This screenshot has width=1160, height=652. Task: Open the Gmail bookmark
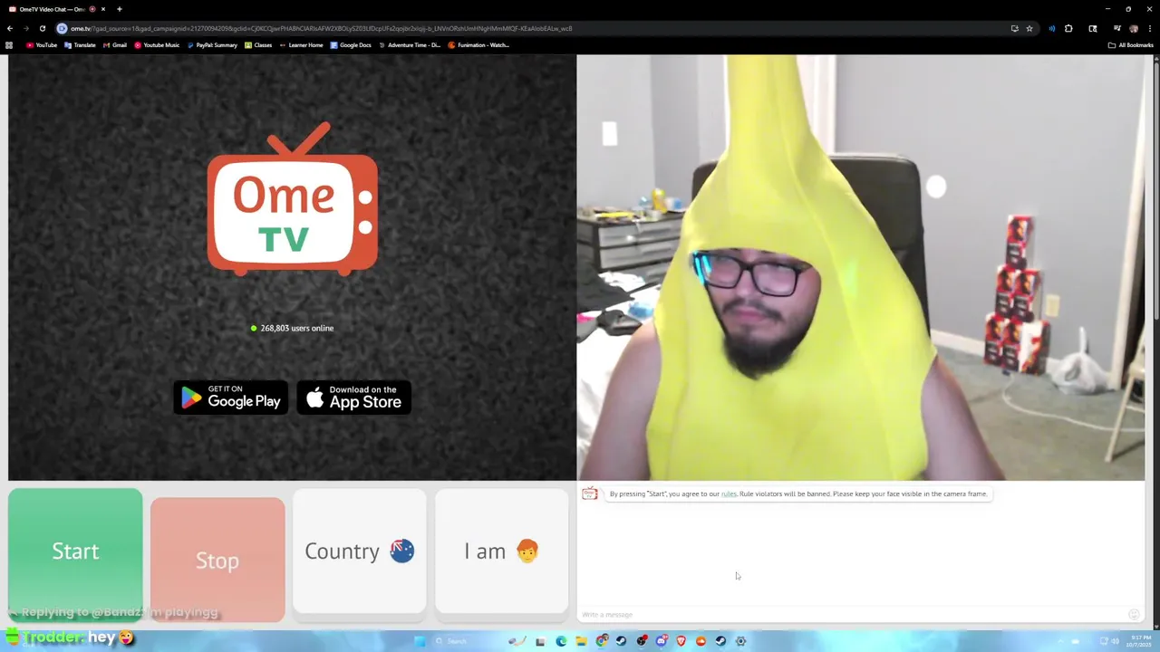point(114,44)
